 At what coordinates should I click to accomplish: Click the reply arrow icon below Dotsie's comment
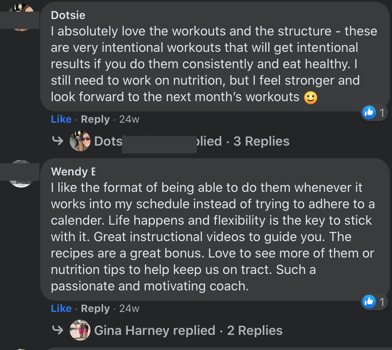click(58, 141)
